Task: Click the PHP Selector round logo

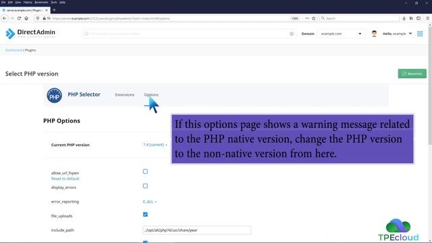Action: tap(54, 95)
